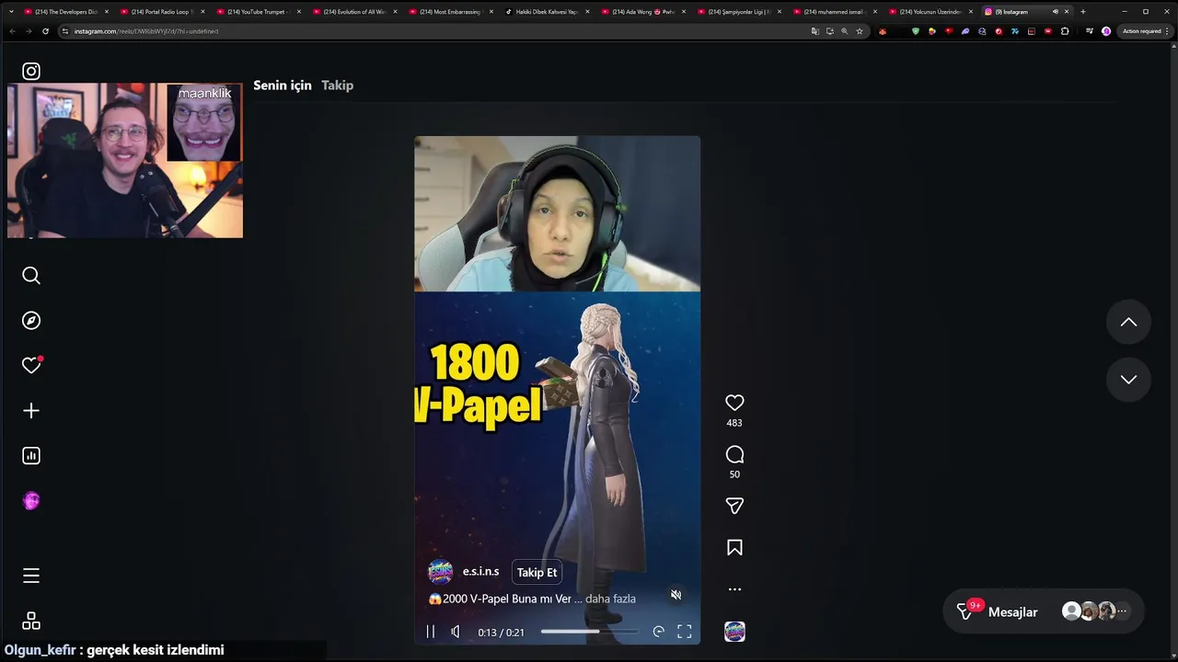Close the '(9) Instagram' browser tab
The width and height of the screenshot is (1178, 662).
(x=1067, y=12)
